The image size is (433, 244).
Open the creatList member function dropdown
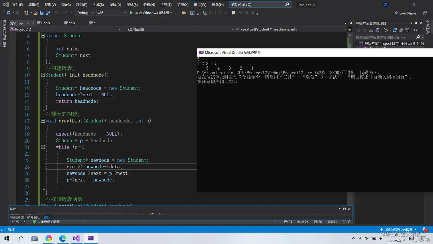click(291, 29)
